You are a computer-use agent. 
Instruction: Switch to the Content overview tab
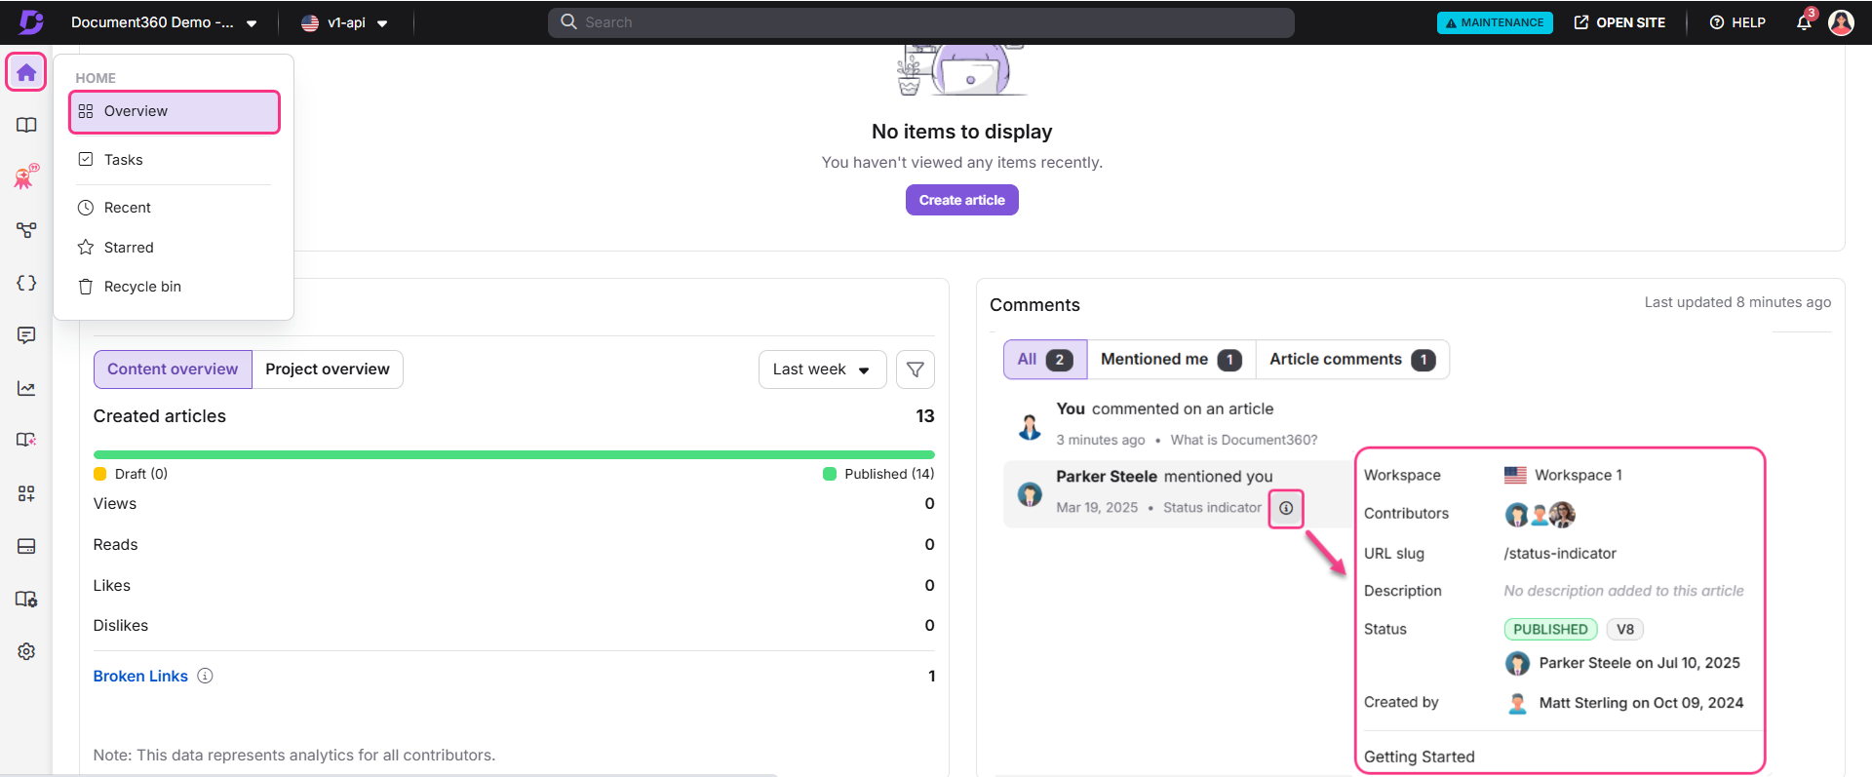coord(173,369)
